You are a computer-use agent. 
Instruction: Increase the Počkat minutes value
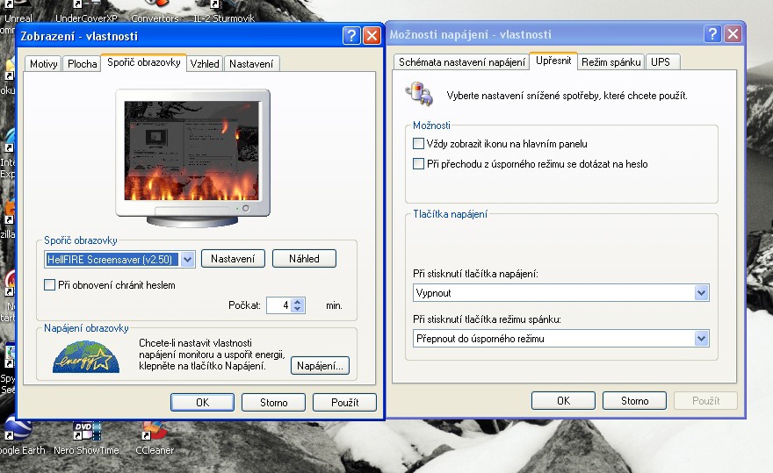click(297, 302)
